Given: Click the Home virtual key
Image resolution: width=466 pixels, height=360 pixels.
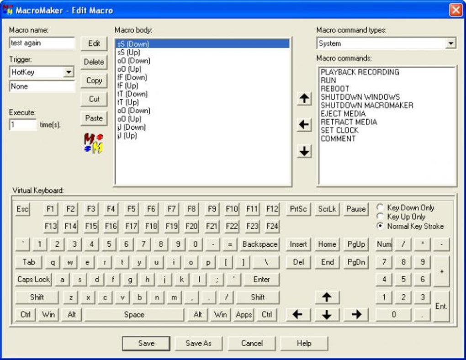Looking at the screenshot, I should [x=327, y=244].
